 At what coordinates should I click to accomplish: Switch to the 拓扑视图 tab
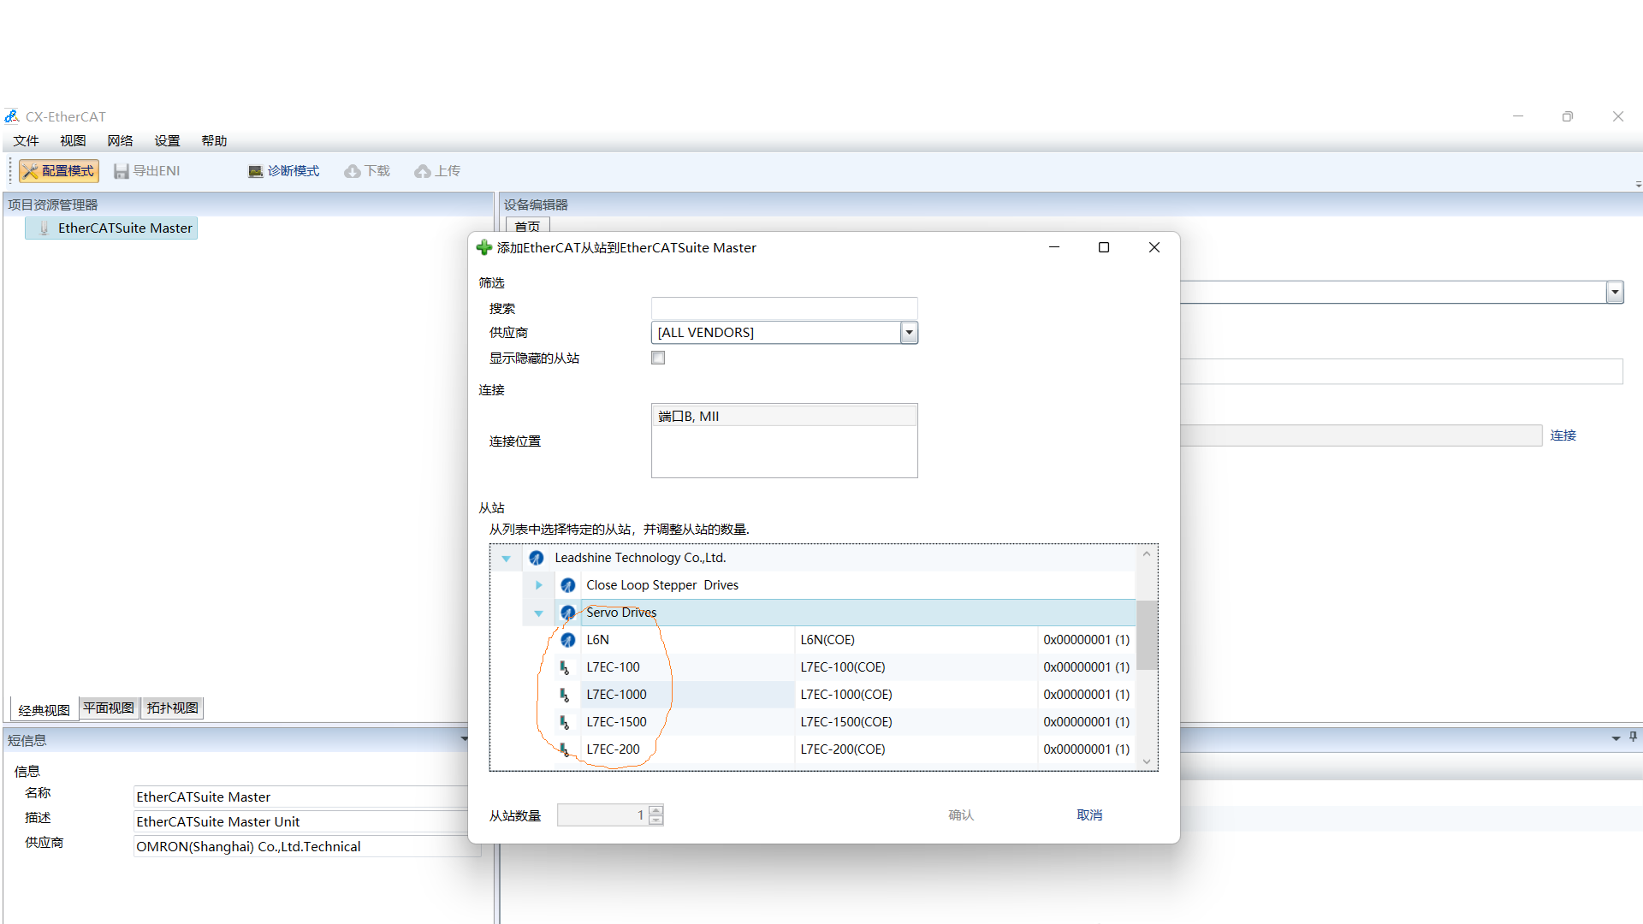point(172,708)
